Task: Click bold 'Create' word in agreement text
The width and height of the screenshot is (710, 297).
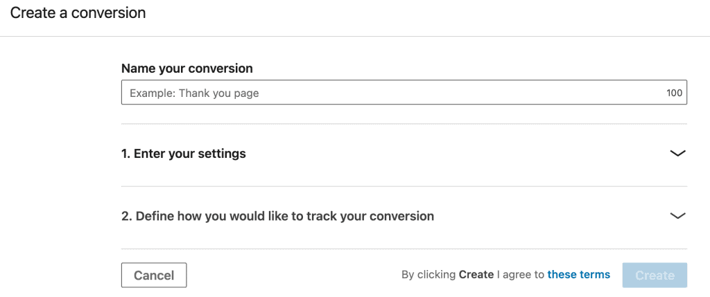Action: coord(476,275)
